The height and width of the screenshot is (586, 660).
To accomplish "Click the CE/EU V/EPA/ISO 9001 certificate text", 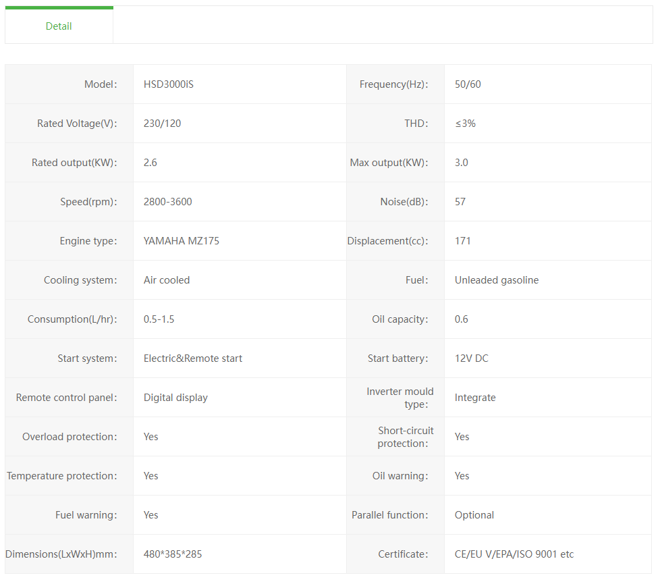I will (514, 554).
